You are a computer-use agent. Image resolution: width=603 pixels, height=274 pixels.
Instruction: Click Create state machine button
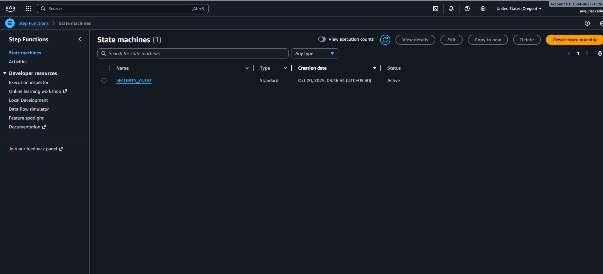575,40
